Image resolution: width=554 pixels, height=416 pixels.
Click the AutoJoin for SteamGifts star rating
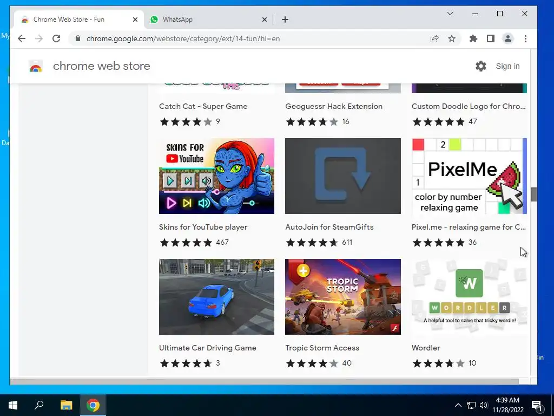(312, 243)
